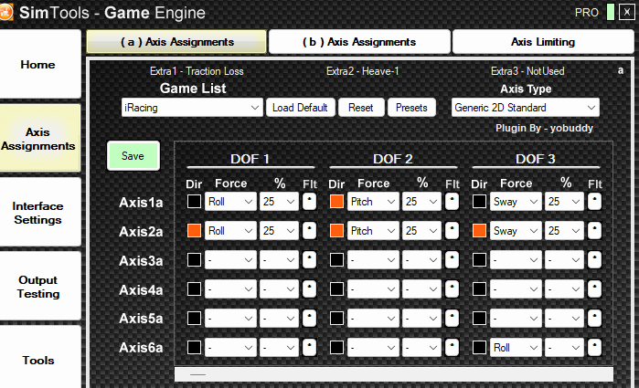Toggle the Axis1a DOF 2 orange direction box
This screenshot has width=639, height=388.
click(336, 201)
